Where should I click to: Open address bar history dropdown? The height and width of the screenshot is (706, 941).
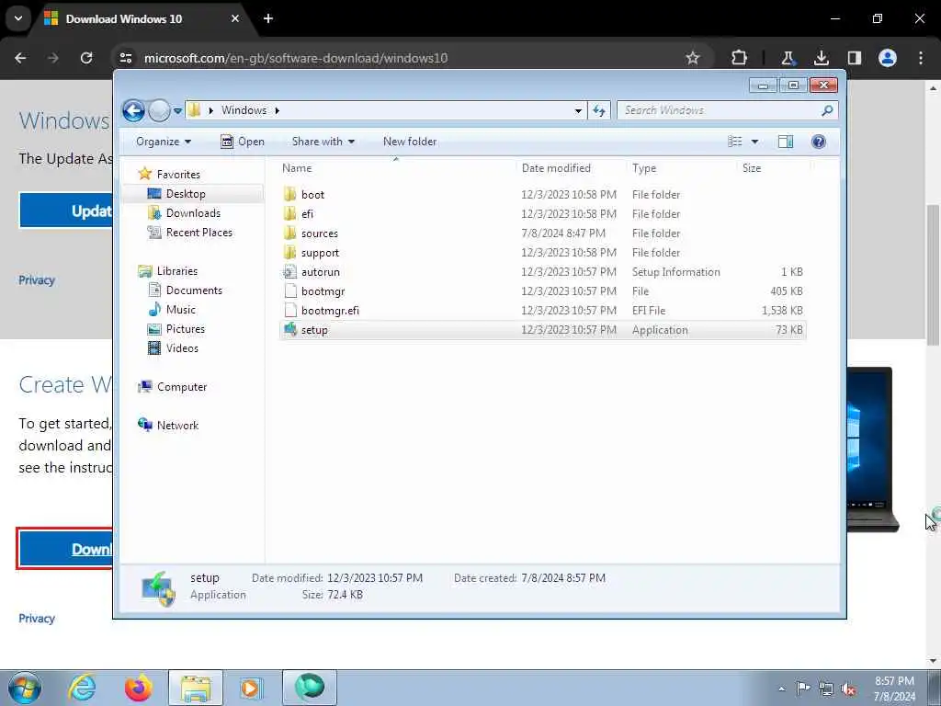[578, 110]
